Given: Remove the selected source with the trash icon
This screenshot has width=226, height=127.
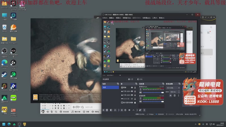Looking at the screenshot, I should [x=125, y=110].
